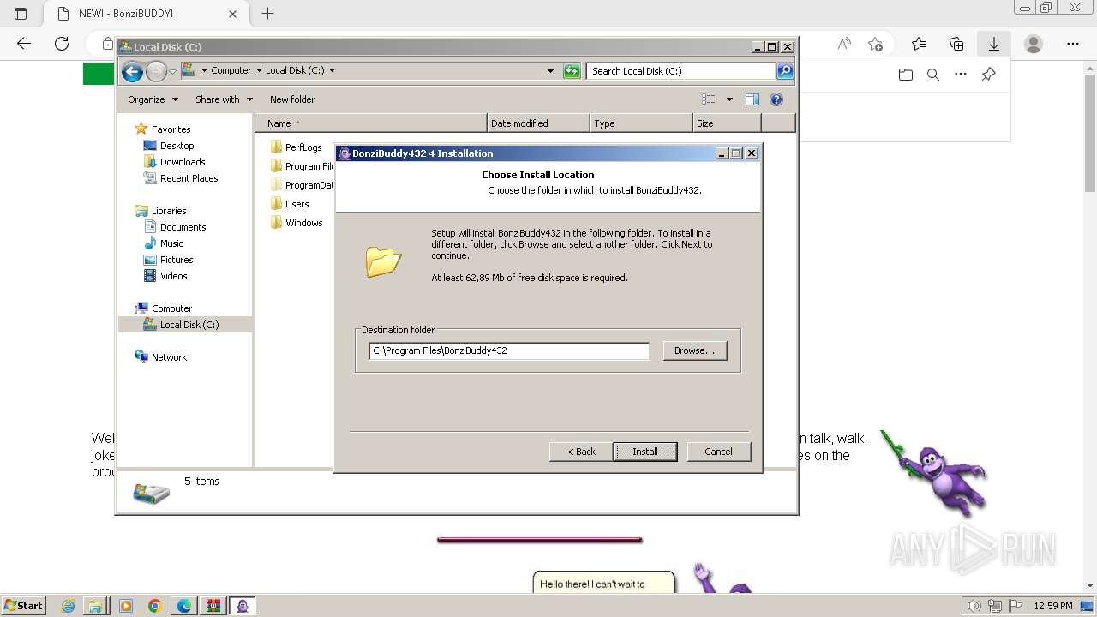This screenshot has width=1097, height=617.
Task: Open downloads folder icon in Downloads panel
Action: 906,75
